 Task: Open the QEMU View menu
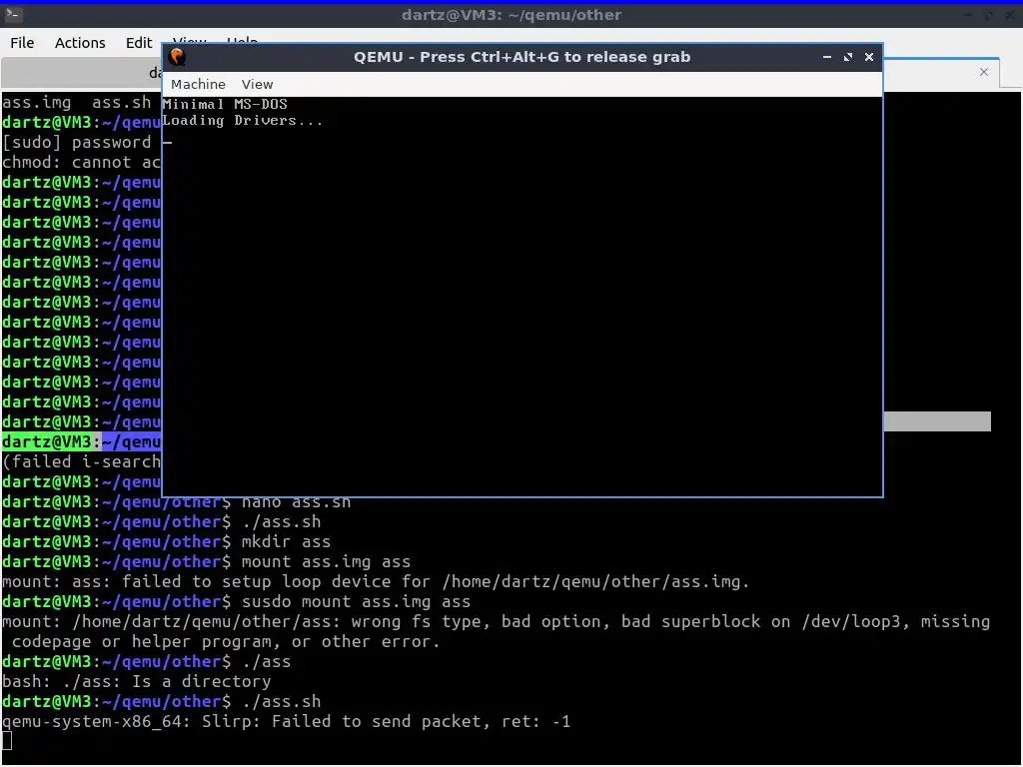tap(257, 84)
